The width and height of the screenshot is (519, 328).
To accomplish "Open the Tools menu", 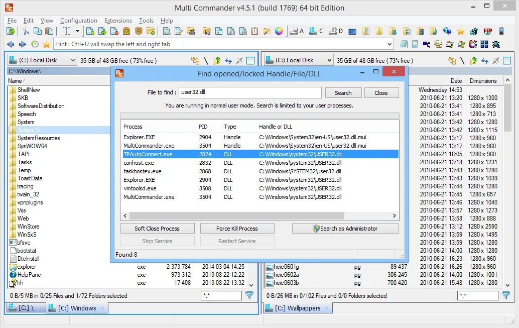I will click(x=146, y=21).
